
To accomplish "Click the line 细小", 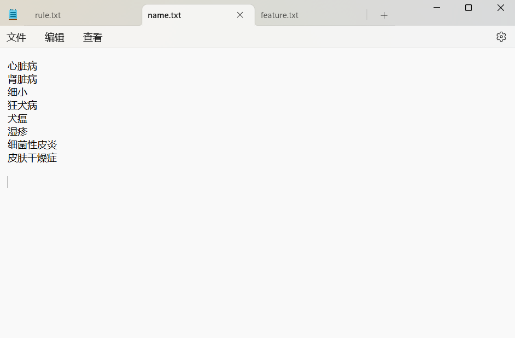I will click(17, 92).
